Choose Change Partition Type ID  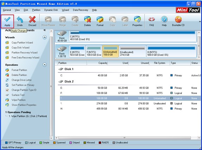(x=24, y=90)
